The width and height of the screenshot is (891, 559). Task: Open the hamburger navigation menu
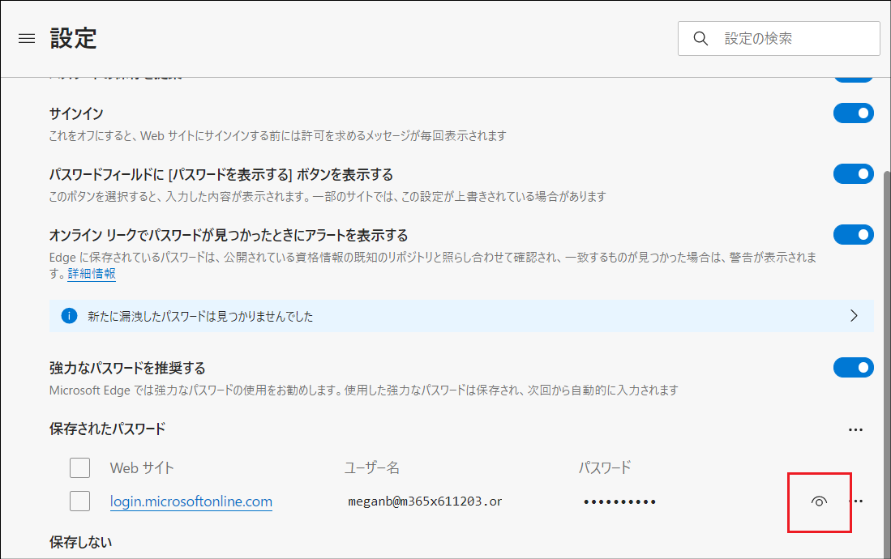pyautogui.click(x=27, y=39)
